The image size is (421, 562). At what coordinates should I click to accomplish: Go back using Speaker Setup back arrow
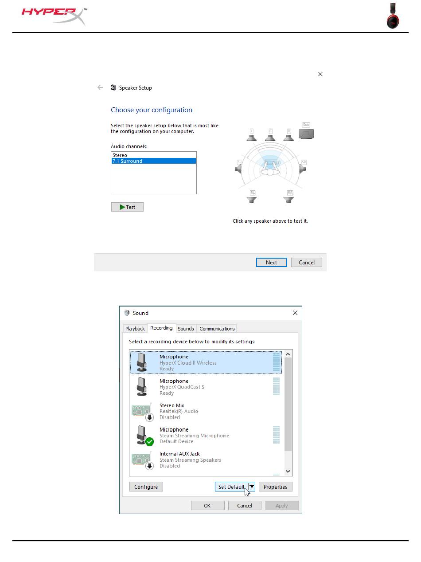point(100,88)
